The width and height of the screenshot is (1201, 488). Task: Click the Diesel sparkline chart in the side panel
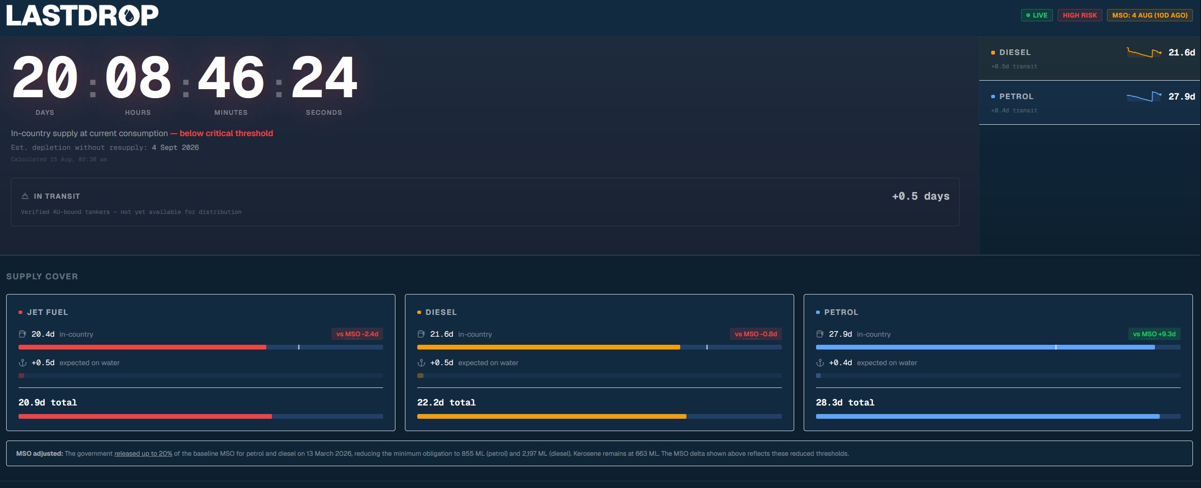(x=1144, y=52)
